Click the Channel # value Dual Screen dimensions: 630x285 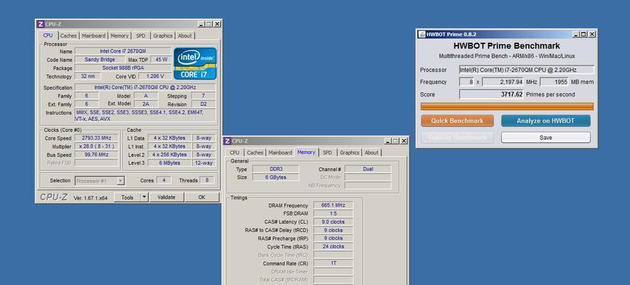367,170
